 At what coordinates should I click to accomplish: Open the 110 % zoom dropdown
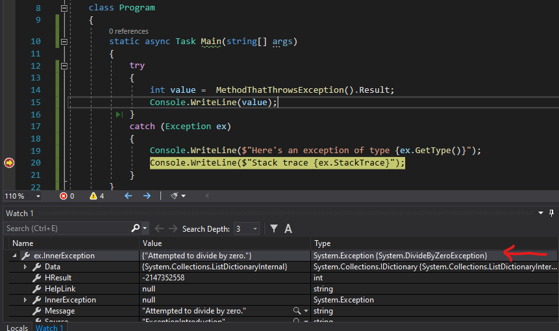[x=38, y=196]
